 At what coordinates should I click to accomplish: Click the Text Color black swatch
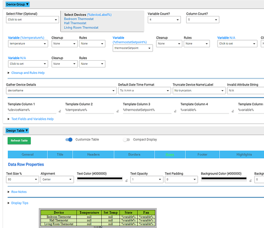coord(100,178)
